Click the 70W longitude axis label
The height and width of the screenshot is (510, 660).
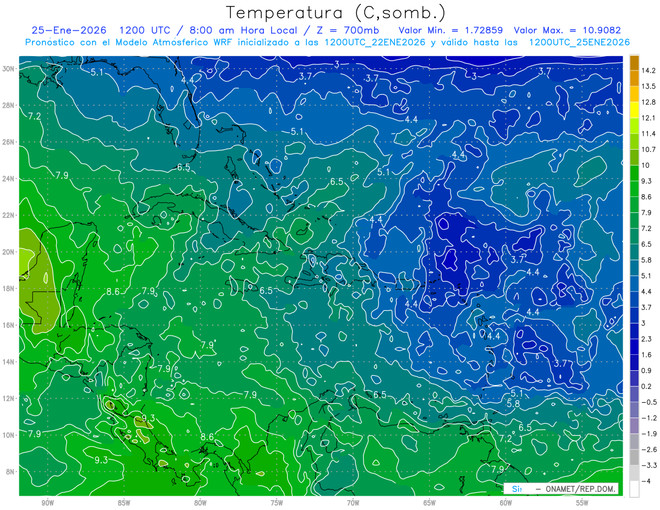353,503
